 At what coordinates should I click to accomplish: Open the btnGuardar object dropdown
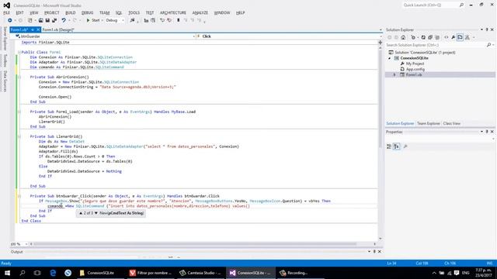tap(193, 36)
